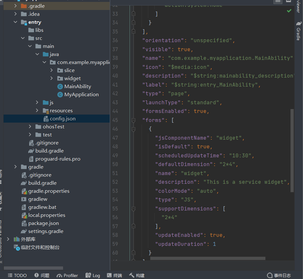This screenshot has width=303, height=279.
Task: Select the .gradle folder icon
Action: (x=24, y=6)
